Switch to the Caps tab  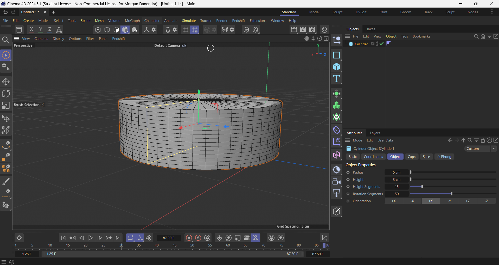[x=411, y=157]
